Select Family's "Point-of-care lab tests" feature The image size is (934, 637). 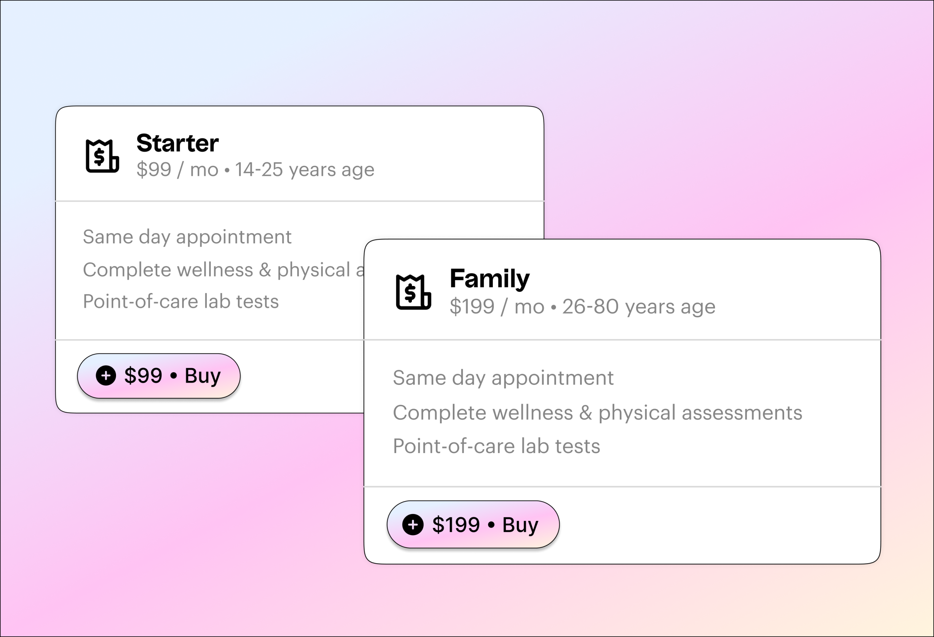point(496,446)
